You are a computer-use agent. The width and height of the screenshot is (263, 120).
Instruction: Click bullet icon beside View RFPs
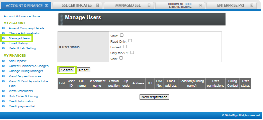3,81
